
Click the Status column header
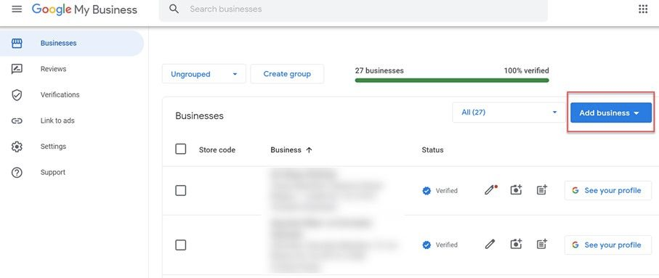pos(432,150)
